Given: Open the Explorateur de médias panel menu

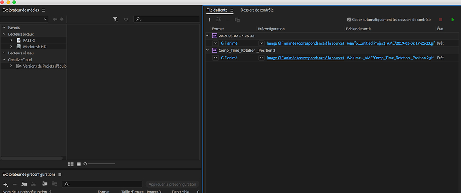Looking at the screenshot, I should [x=43, y=10].
